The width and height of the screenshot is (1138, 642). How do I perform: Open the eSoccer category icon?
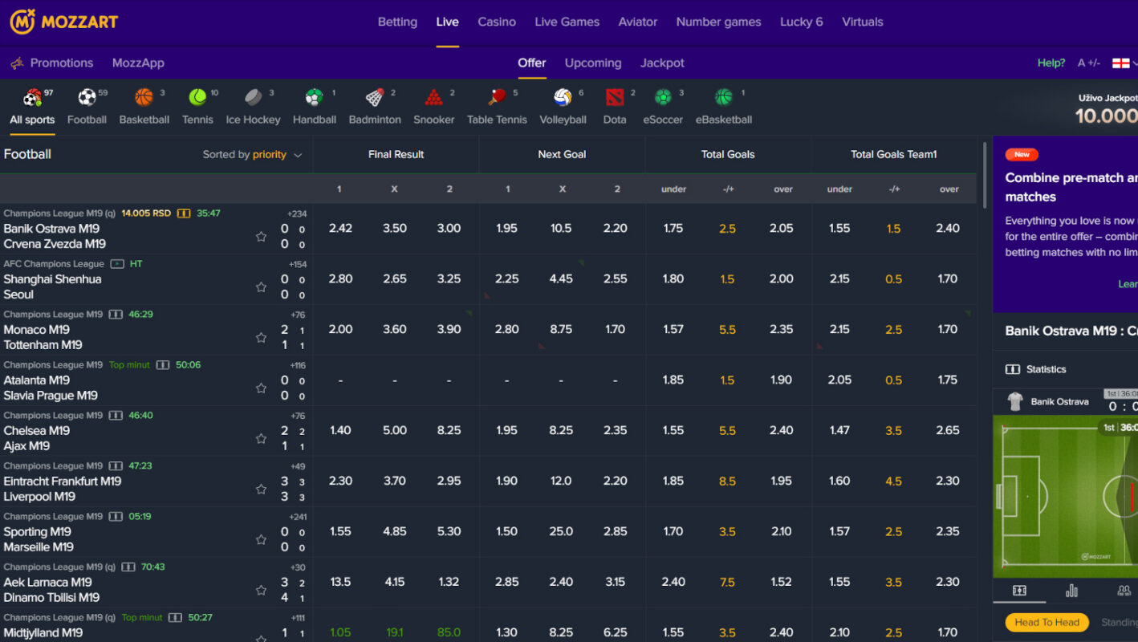pyautogui.click(x=662, y=98)
